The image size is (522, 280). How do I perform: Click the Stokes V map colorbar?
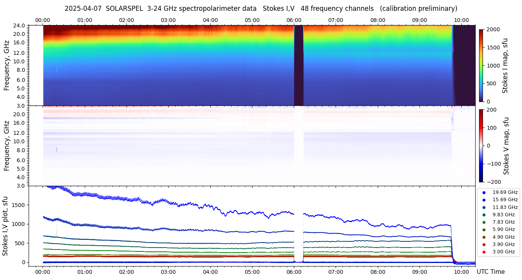coord(481,146)
